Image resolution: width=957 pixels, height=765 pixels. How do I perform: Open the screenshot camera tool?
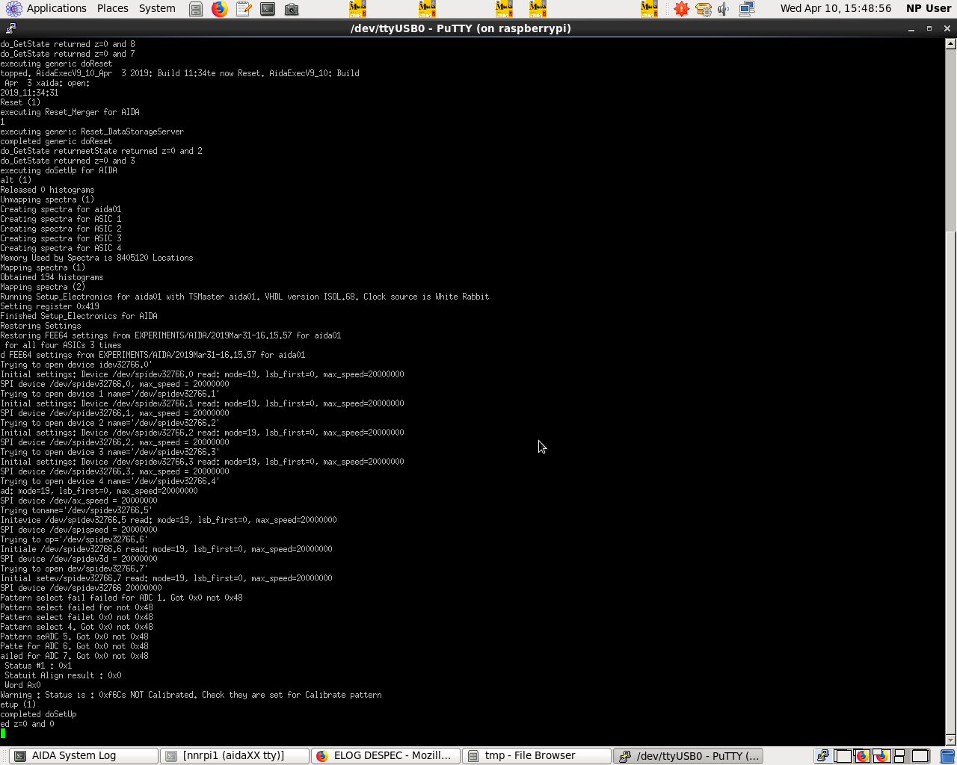292,9
